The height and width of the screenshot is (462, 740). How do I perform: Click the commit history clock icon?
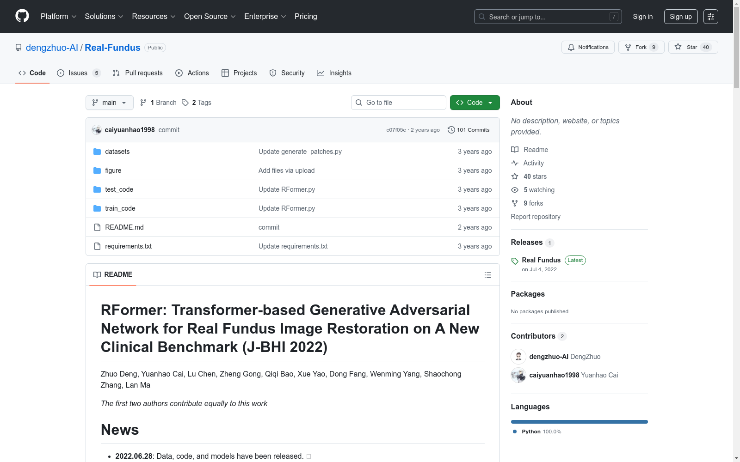coord(451,130)
